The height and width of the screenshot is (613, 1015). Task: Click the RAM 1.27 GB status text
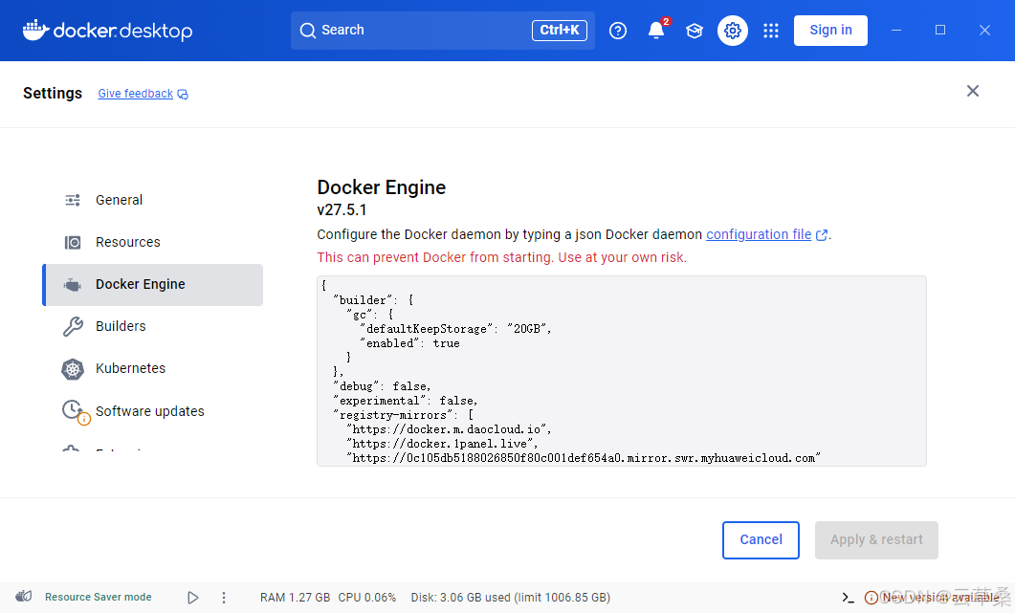point(296,598)
